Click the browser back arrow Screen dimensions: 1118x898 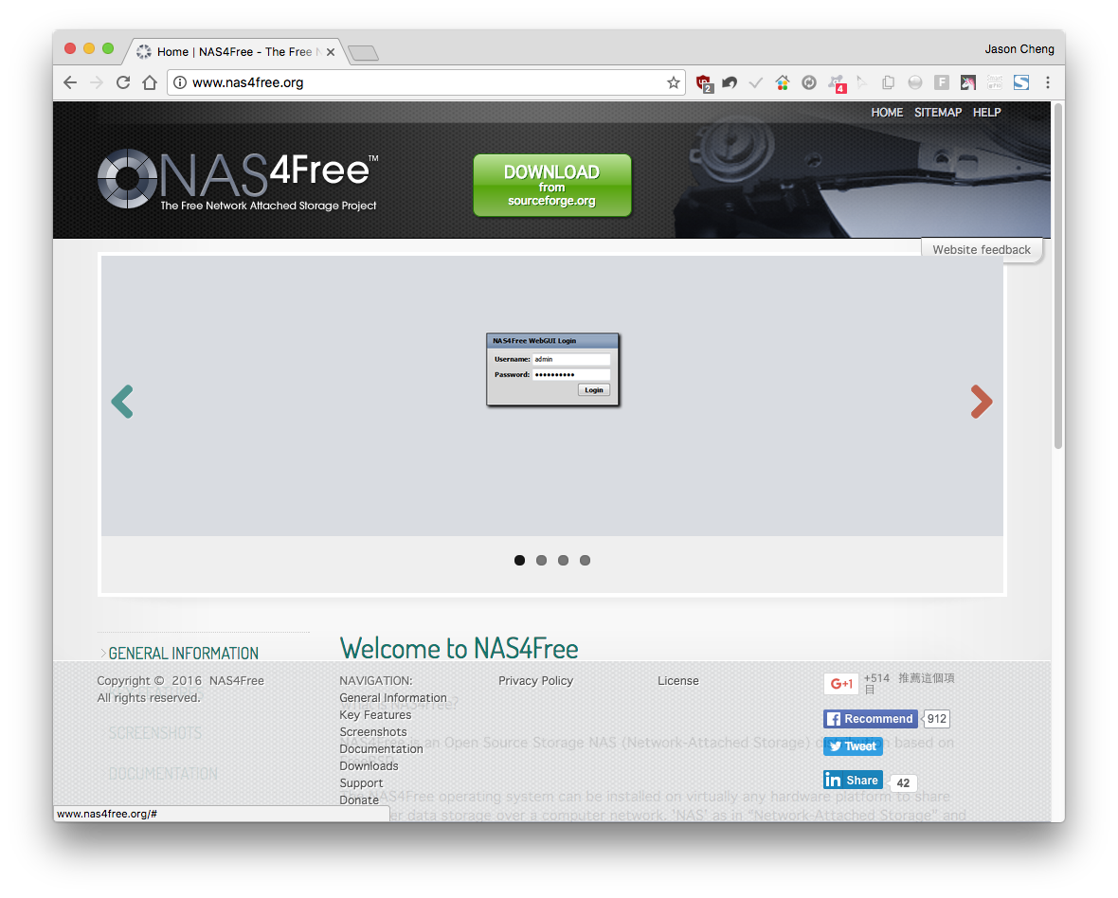tap(70, 82)
